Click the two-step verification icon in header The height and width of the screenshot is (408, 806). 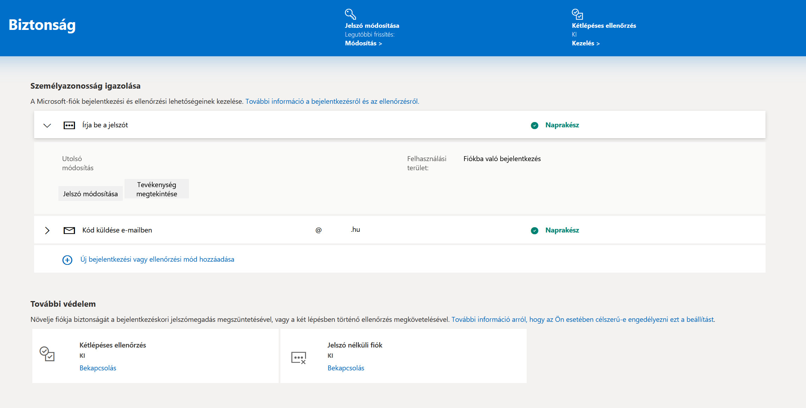(577, 14)
